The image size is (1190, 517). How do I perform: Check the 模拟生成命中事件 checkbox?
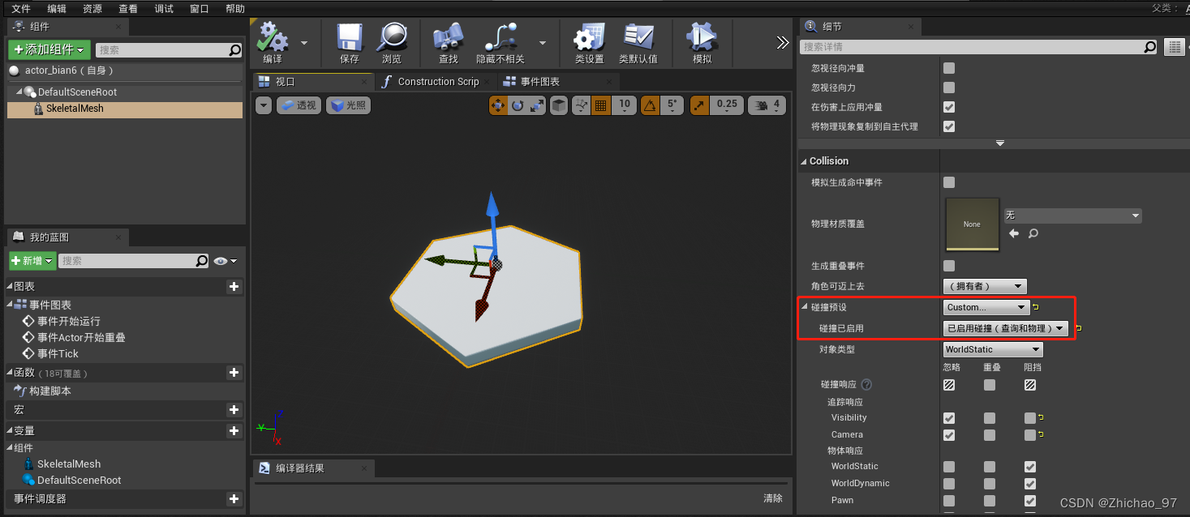[x=949, y=182]
